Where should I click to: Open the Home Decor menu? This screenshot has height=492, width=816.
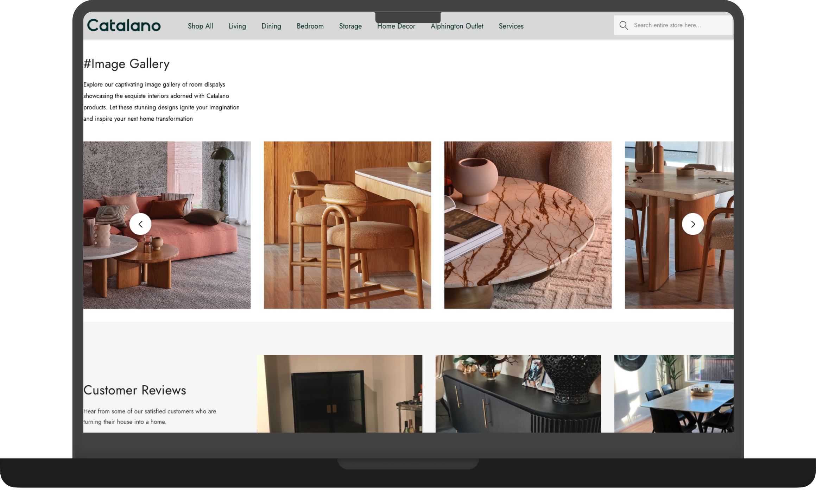396,26
